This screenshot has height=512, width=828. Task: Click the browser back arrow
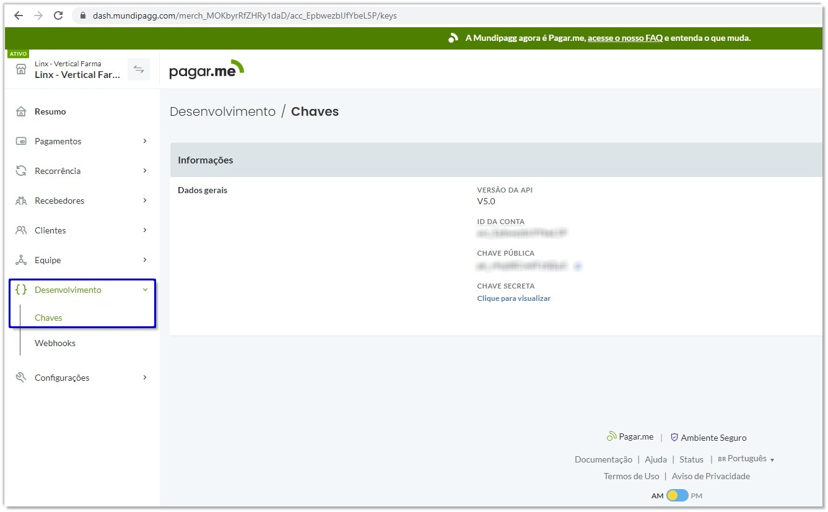19,15
